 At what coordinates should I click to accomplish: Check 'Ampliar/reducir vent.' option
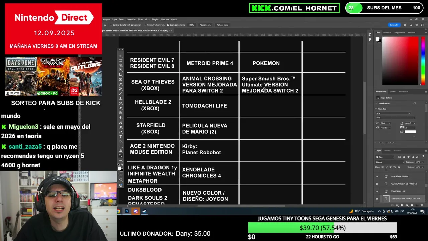145,25
